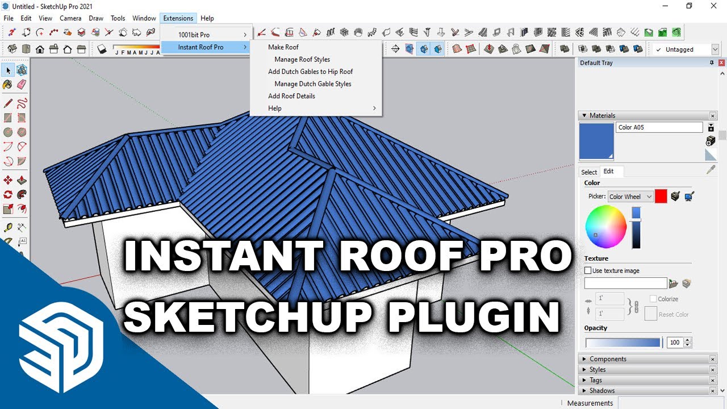Viewport: 727px width, 409px height.
Task: Close the Components panel with its X
Action: click(713, 359)
